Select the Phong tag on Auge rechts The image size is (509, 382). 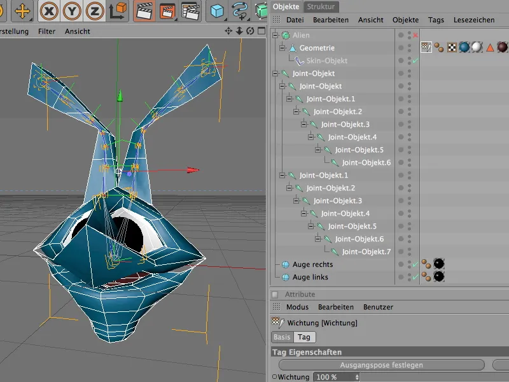pos(426,264)
